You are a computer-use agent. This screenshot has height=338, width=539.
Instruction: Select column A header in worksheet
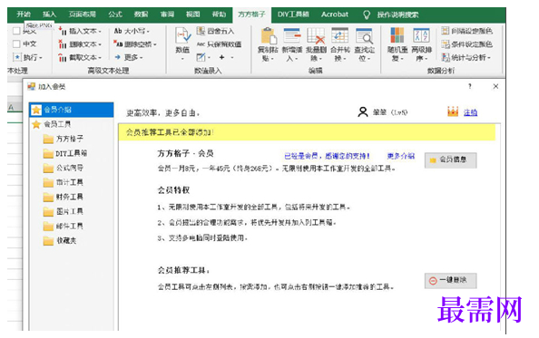(14, 108)
